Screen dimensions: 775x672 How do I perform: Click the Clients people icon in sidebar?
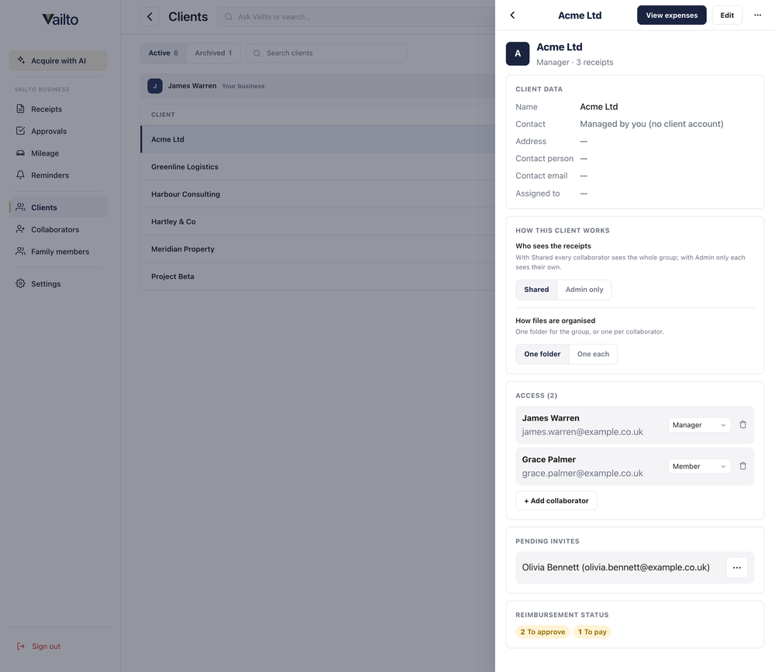tap(20, 207)
